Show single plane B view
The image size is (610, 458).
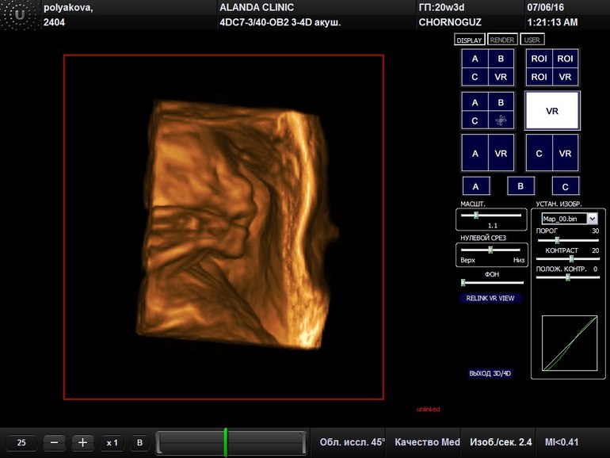coord(520,186)
